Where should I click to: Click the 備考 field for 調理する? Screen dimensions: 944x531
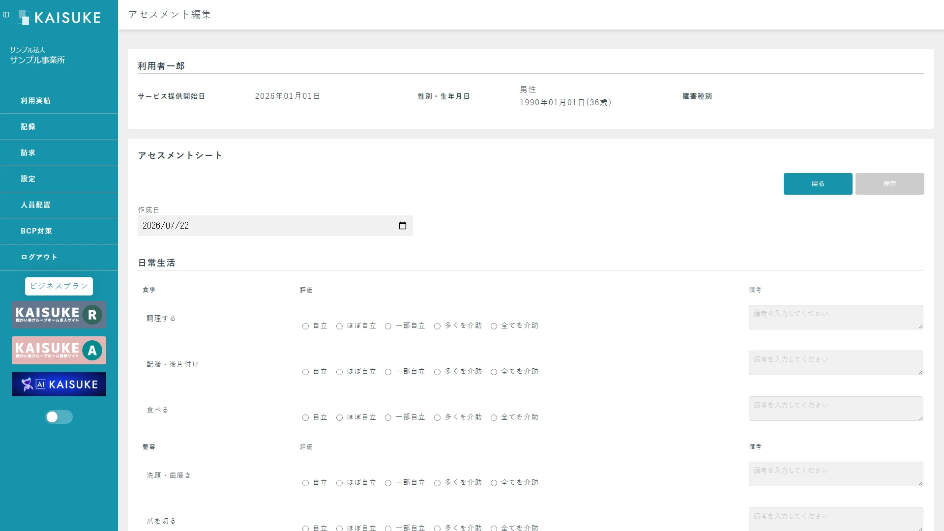tap(836, 317)
